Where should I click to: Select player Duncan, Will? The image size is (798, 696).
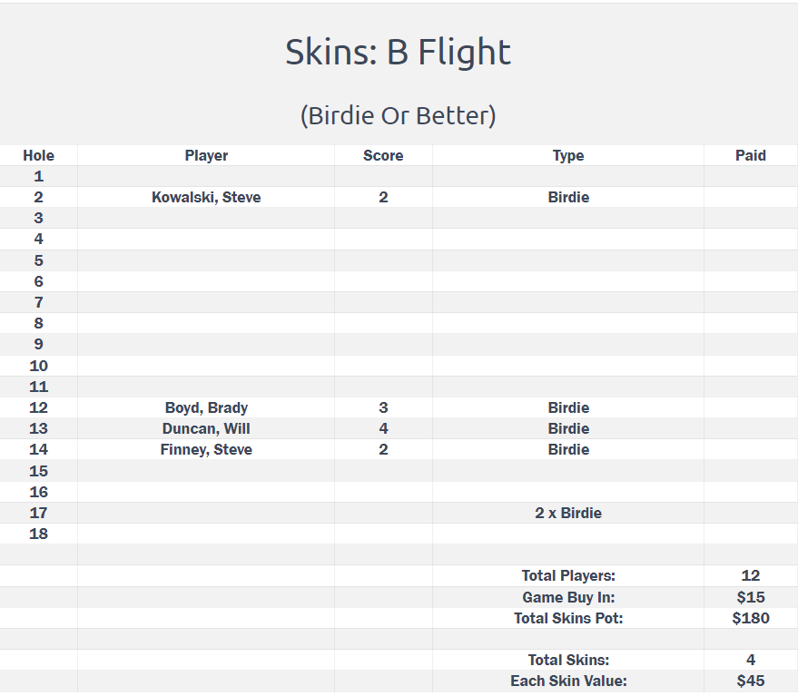[206, 429]
